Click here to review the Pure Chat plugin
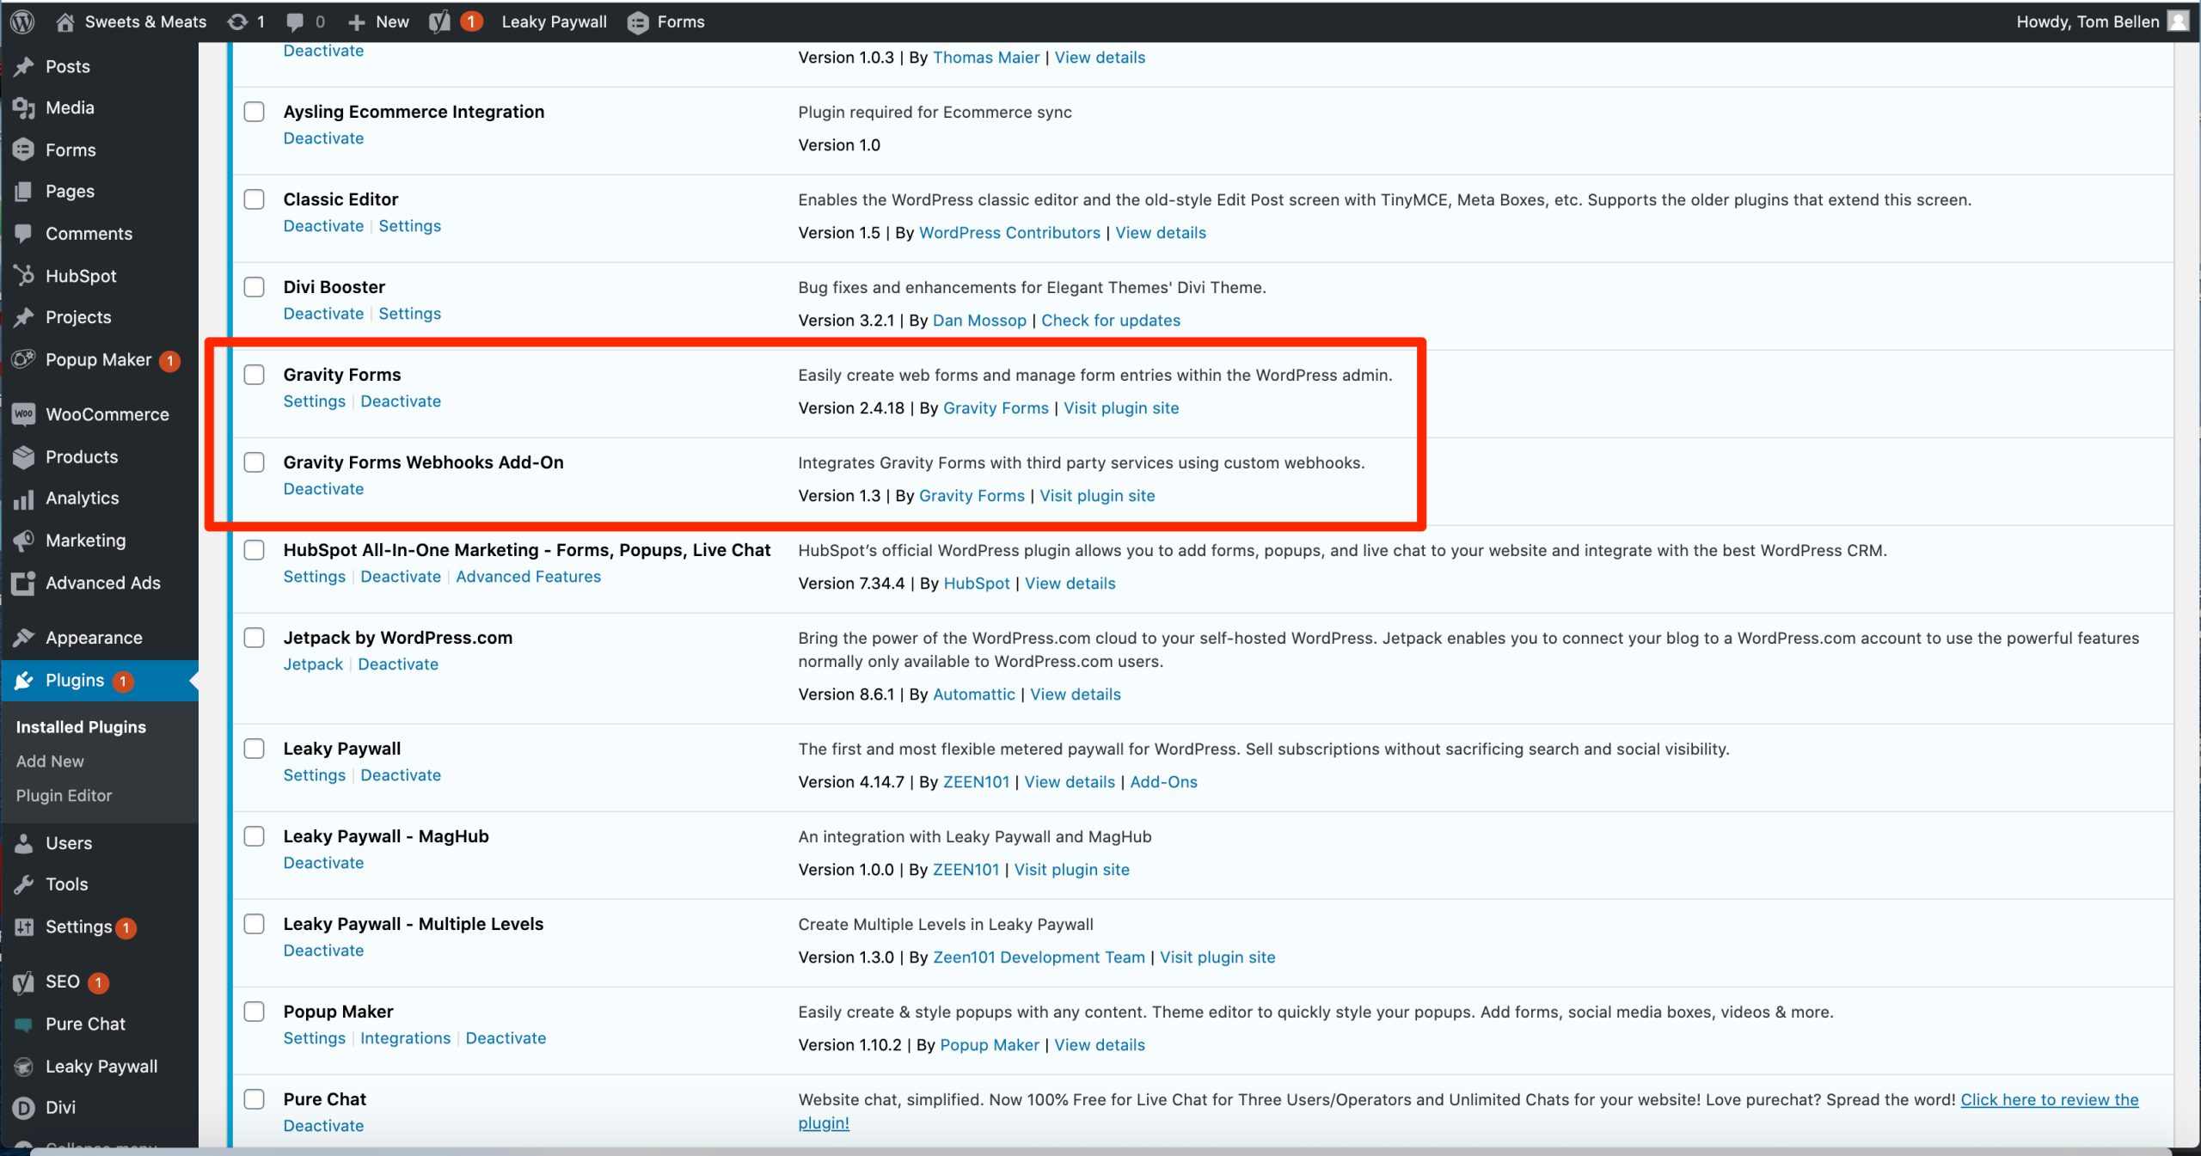Screen dimensions: 2201x1156 (x=2049, y=1100)
